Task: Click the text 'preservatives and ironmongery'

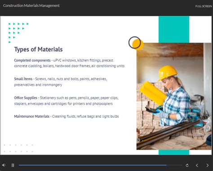Action: click(38, 85)
